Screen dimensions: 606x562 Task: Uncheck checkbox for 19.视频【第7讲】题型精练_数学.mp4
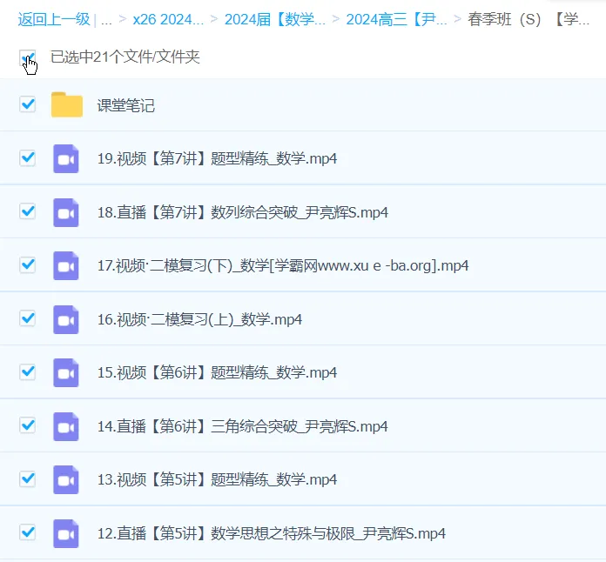point(28,158)
